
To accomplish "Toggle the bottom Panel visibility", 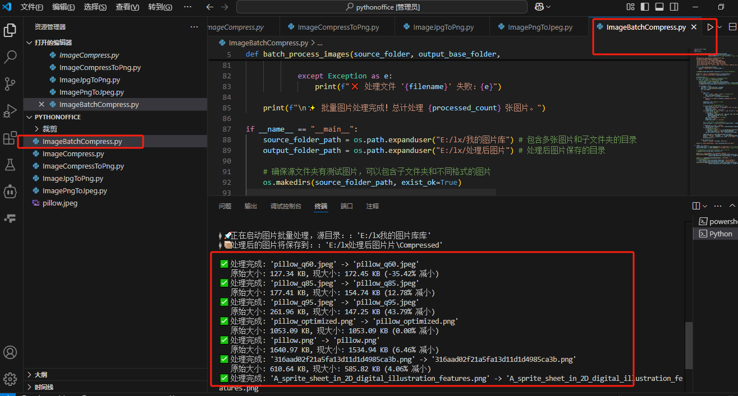I will pos(659,7).
